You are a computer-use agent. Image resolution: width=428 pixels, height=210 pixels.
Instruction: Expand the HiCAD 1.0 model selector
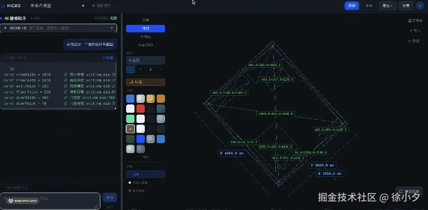pos(58,28)
